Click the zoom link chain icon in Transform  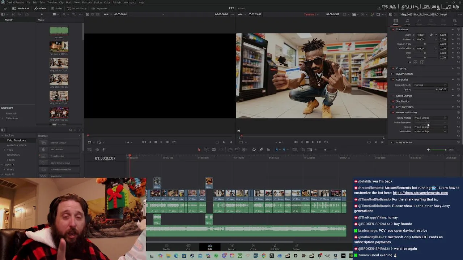431,35
